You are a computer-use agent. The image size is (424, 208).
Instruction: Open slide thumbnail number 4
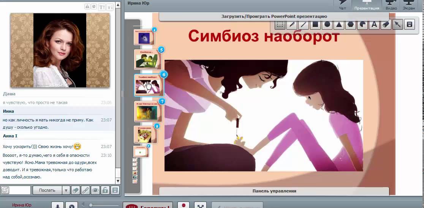tap(144, 37)
